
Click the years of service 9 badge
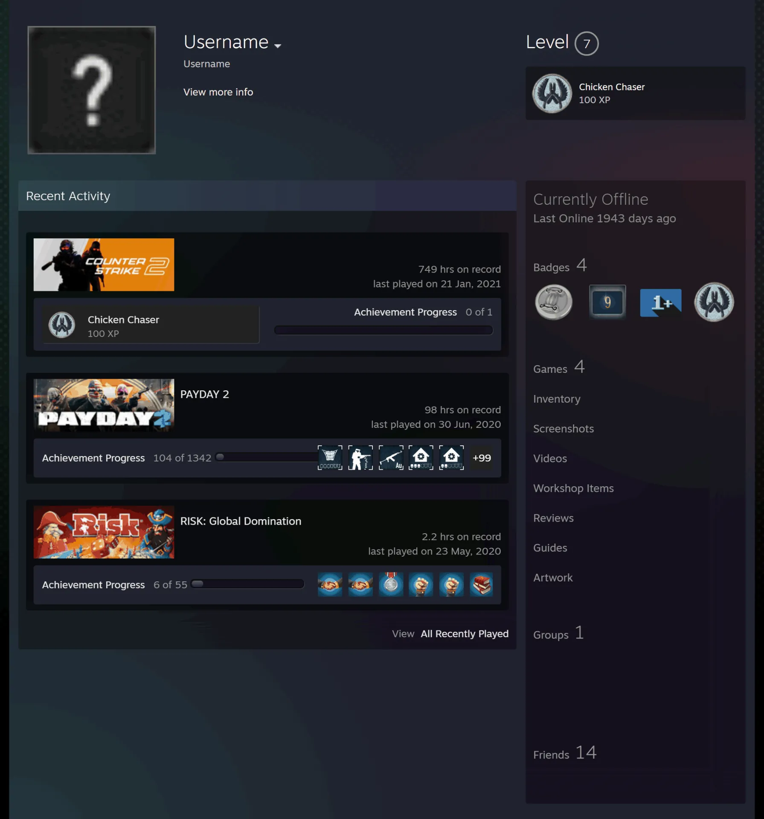[x=607, y=302]
